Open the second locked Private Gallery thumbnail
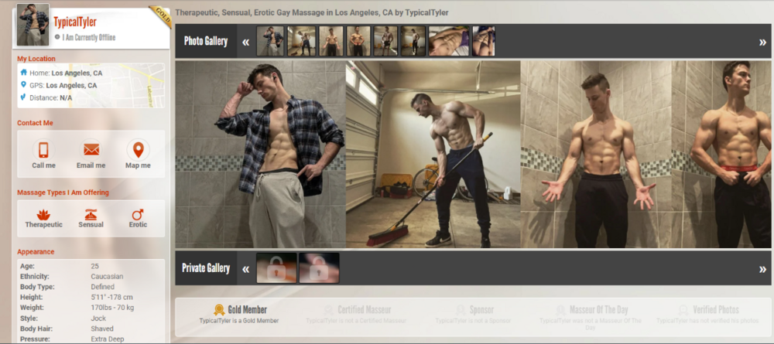The width and height of the screenshot is (774, 344). coord(319,268)
